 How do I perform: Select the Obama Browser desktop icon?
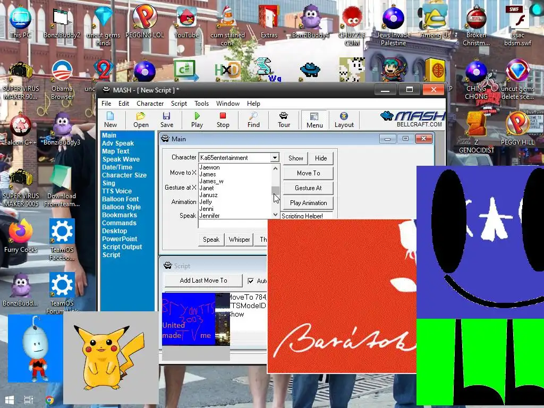coord(62,80)
